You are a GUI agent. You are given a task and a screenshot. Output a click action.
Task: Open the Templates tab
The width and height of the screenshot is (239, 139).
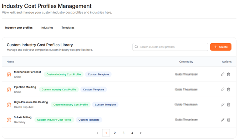pos(68,28)
